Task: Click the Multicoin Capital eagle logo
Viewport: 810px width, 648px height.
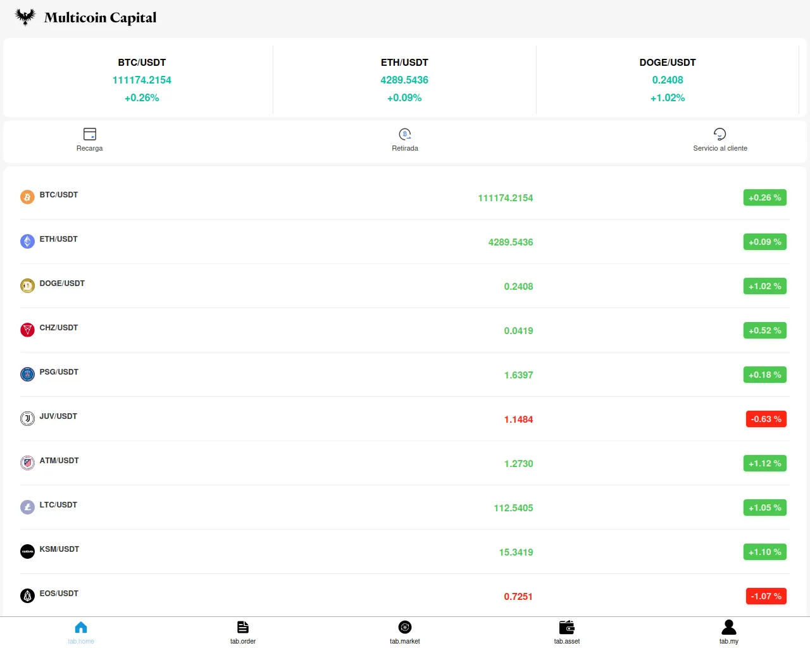Action: (25, 17)
